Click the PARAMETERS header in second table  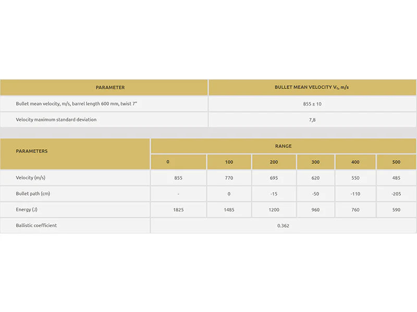pyautogui.click(x=32, y=151)
